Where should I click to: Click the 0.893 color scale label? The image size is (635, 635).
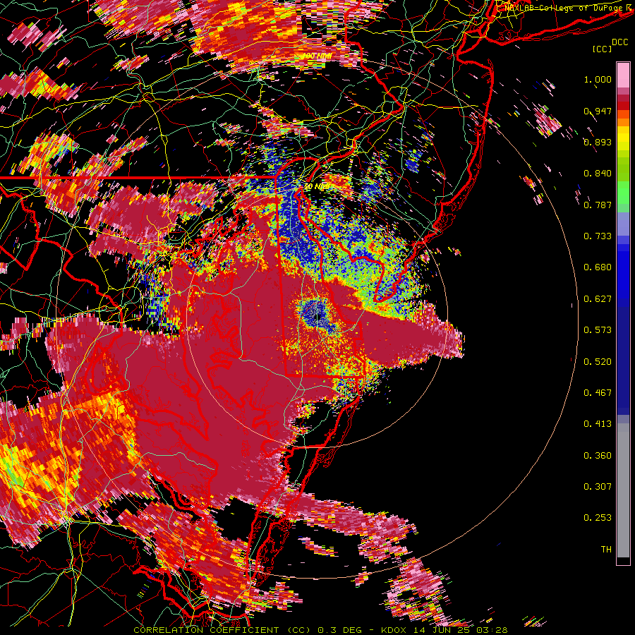pos(598,142)
